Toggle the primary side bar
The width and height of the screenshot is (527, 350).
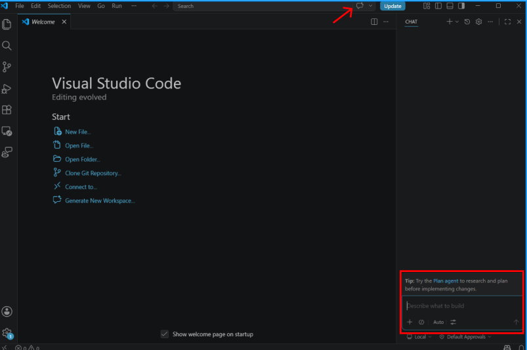[x=438, y=6]
